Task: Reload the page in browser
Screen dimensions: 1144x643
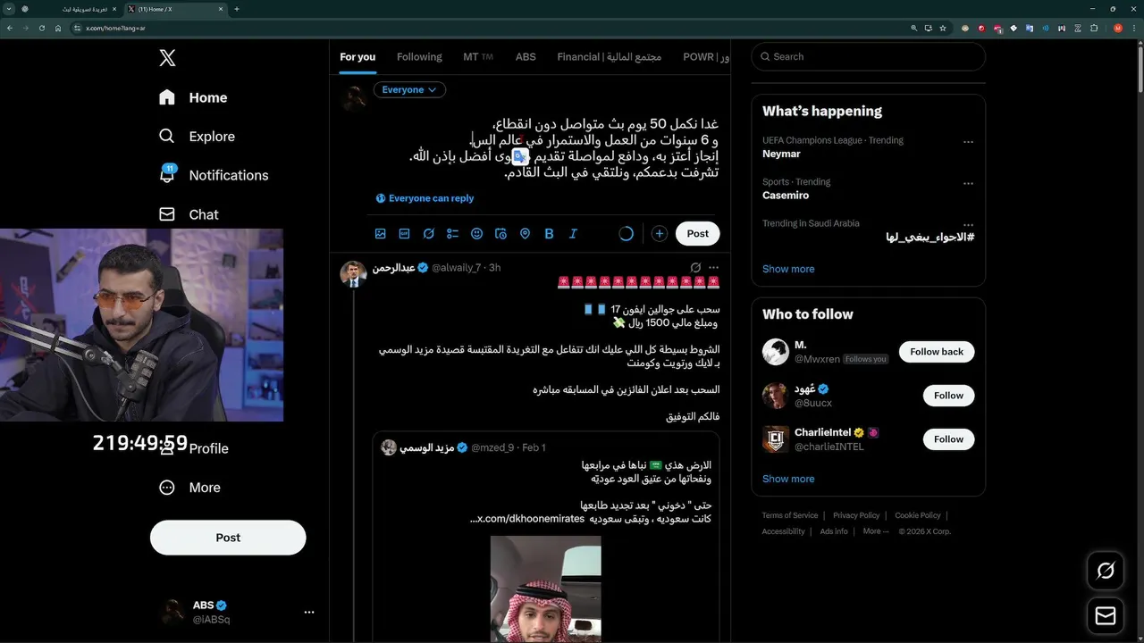Action: pos(41,28)
